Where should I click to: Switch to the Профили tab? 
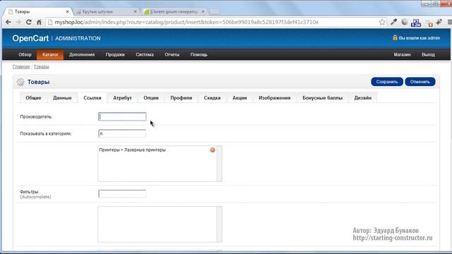click(x=182, y=98)
